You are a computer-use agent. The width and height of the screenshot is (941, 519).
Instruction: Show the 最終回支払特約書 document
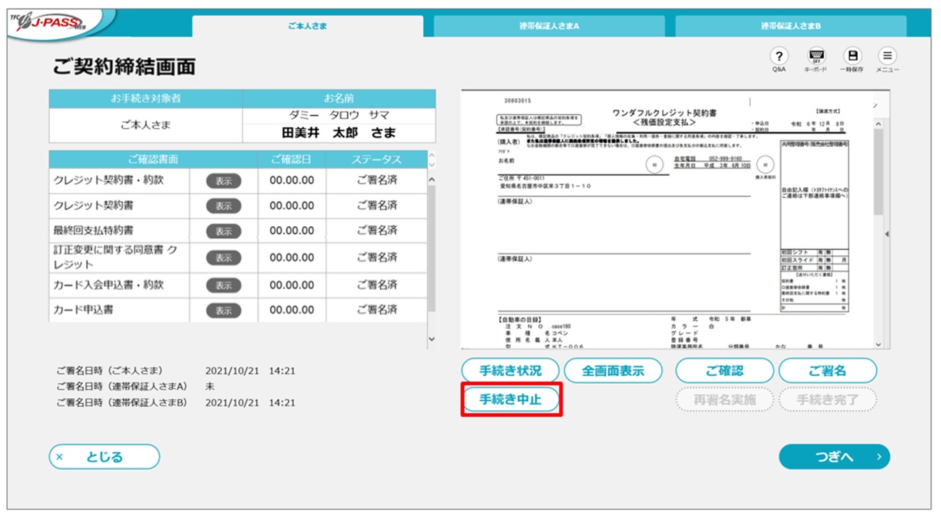point(223,231)
